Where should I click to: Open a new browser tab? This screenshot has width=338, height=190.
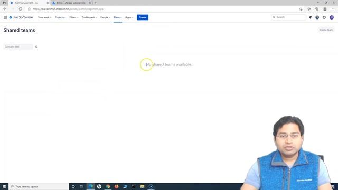[x=96, y=3]
